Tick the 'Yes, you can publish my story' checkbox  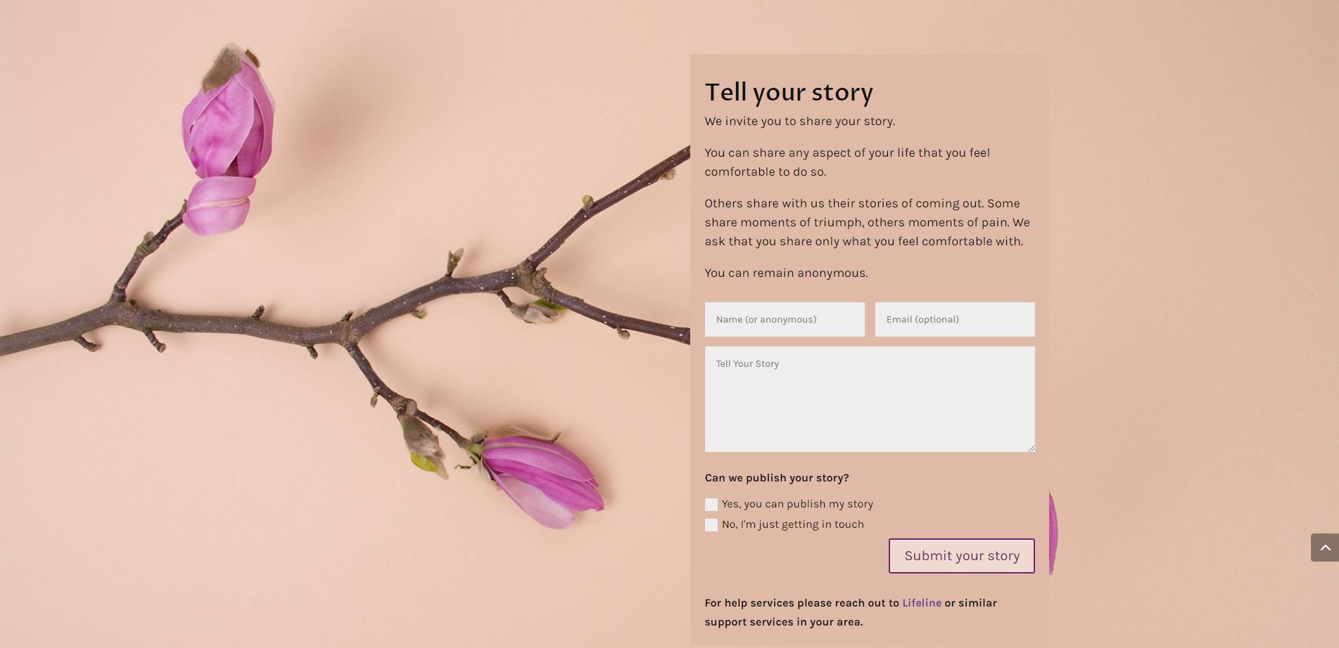coord(711,505)
